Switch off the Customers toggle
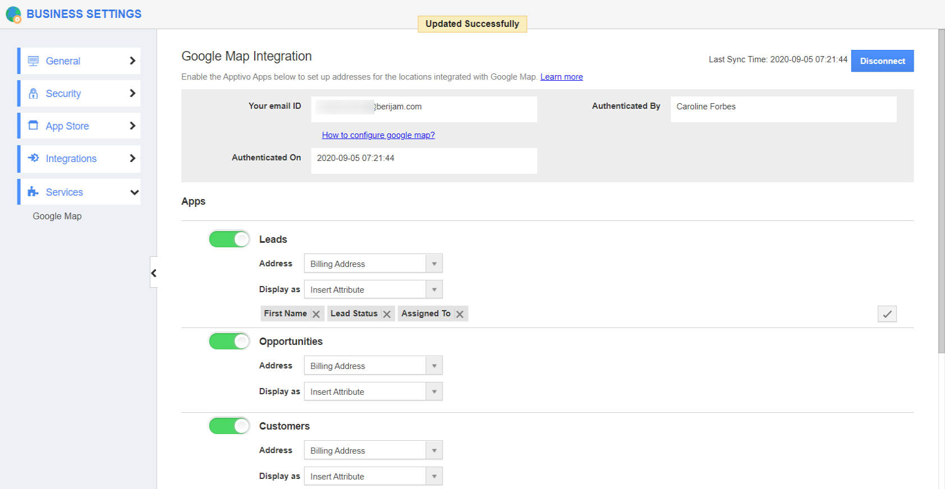Viewport: 945px width, 489px height. click(229, 426)
